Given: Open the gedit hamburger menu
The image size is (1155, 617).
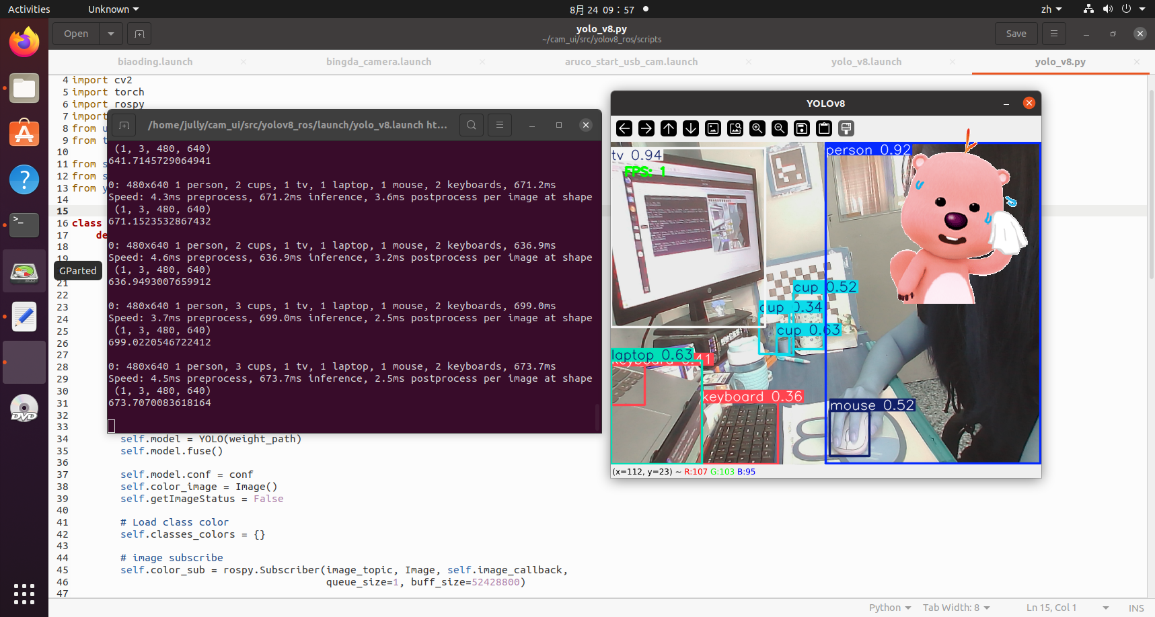Looking at the screenshot, I should [1053, 34].
